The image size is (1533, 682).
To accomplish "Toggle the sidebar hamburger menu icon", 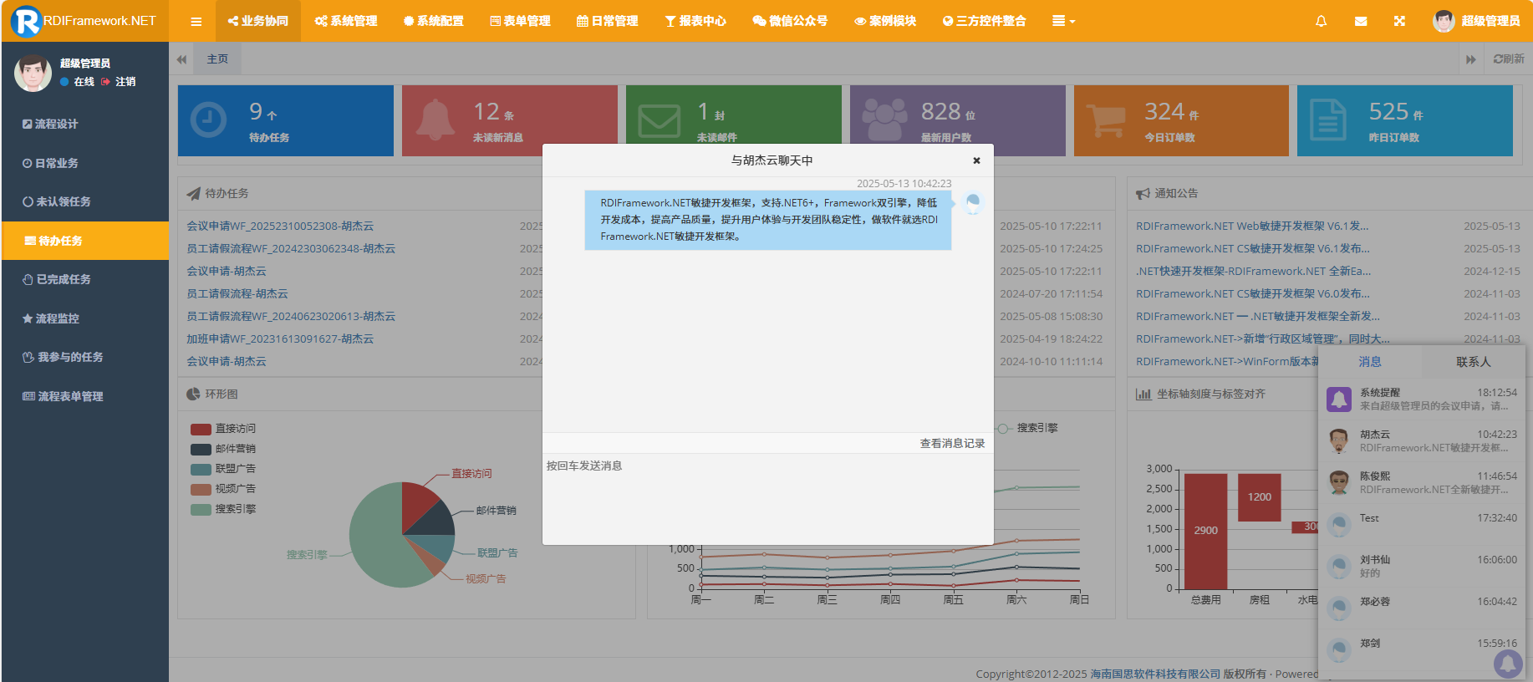I will pos(196,22).
